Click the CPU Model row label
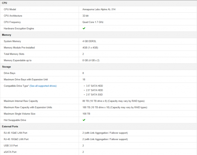This screenshot has width=197, height=155. click(x=10, y=9)
